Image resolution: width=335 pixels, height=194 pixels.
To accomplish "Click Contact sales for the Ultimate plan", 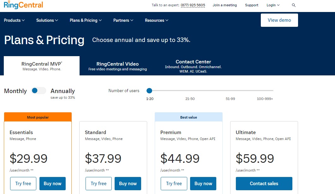I will (264, 183).
